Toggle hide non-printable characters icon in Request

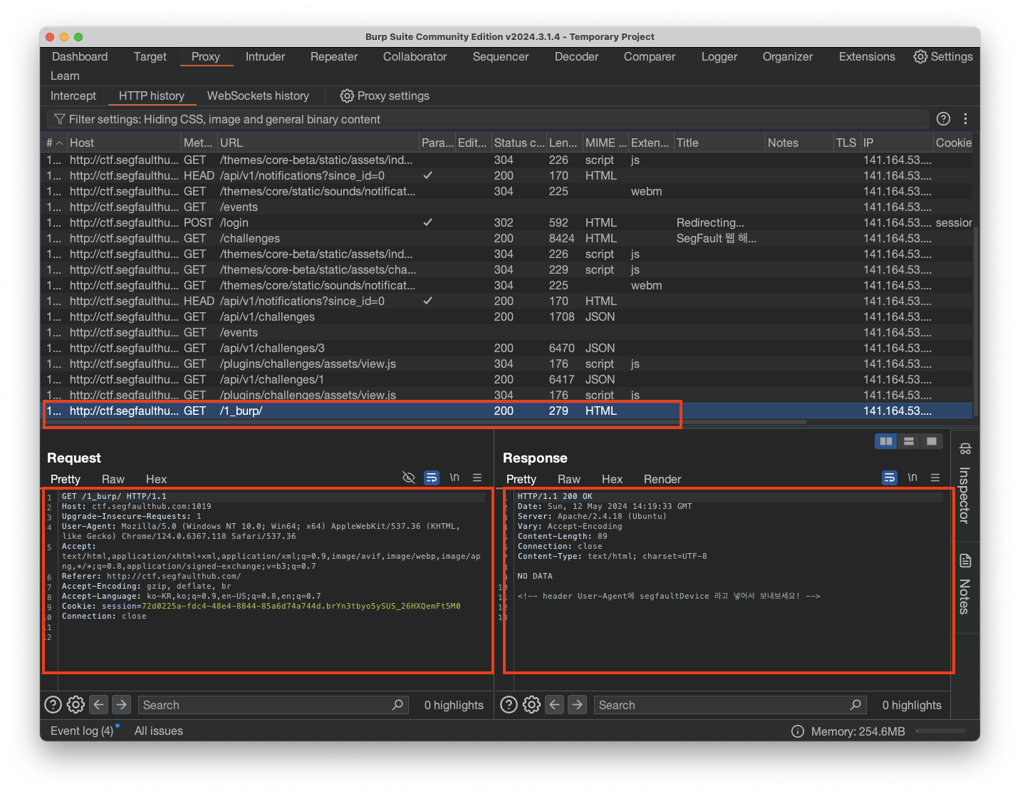(409, 478)
